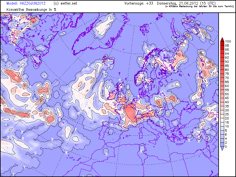Select the 'Vorhersage: +33' forecast label
236x177 pixels.
(139, 4)
